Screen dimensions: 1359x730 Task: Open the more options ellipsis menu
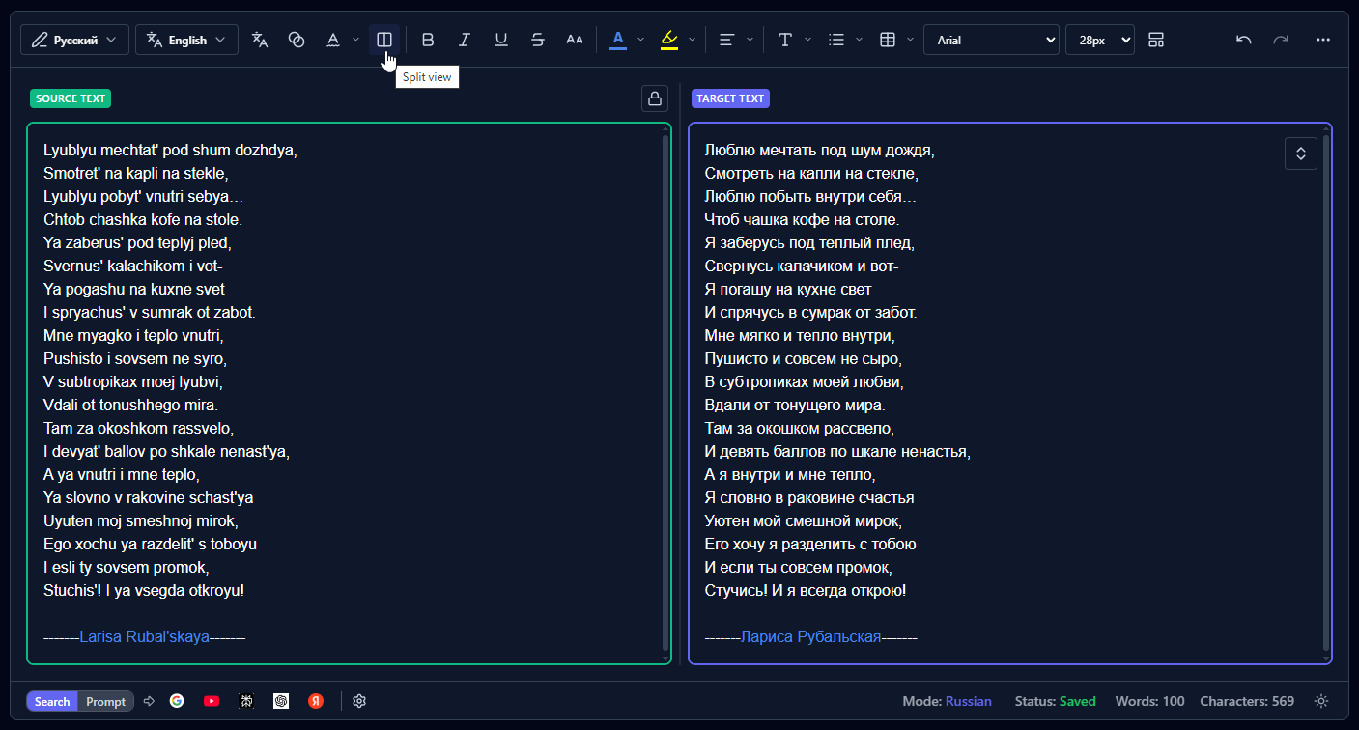(1323, 40)
